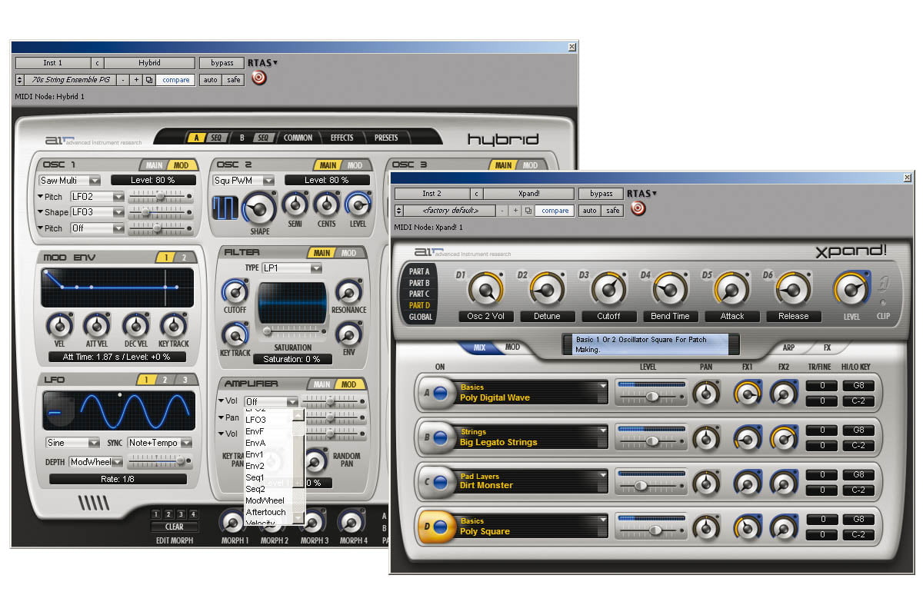This screenshot has width=923, height=615.
Task: Toggle part A on button for Poly Digital Wave
Action: pos(440,393)
